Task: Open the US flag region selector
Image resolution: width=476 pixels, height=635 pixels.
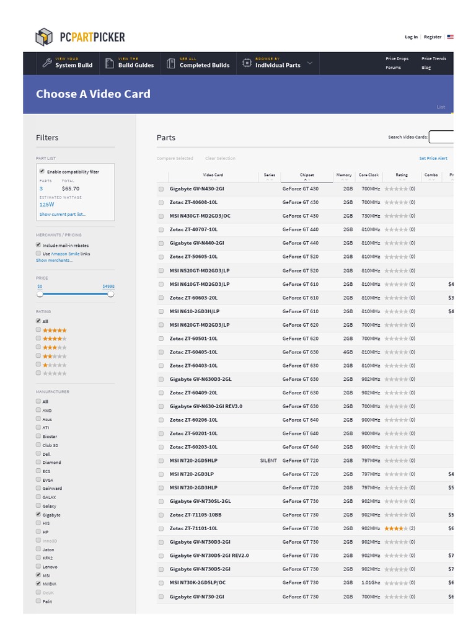Action: click(x=450, y=37)
